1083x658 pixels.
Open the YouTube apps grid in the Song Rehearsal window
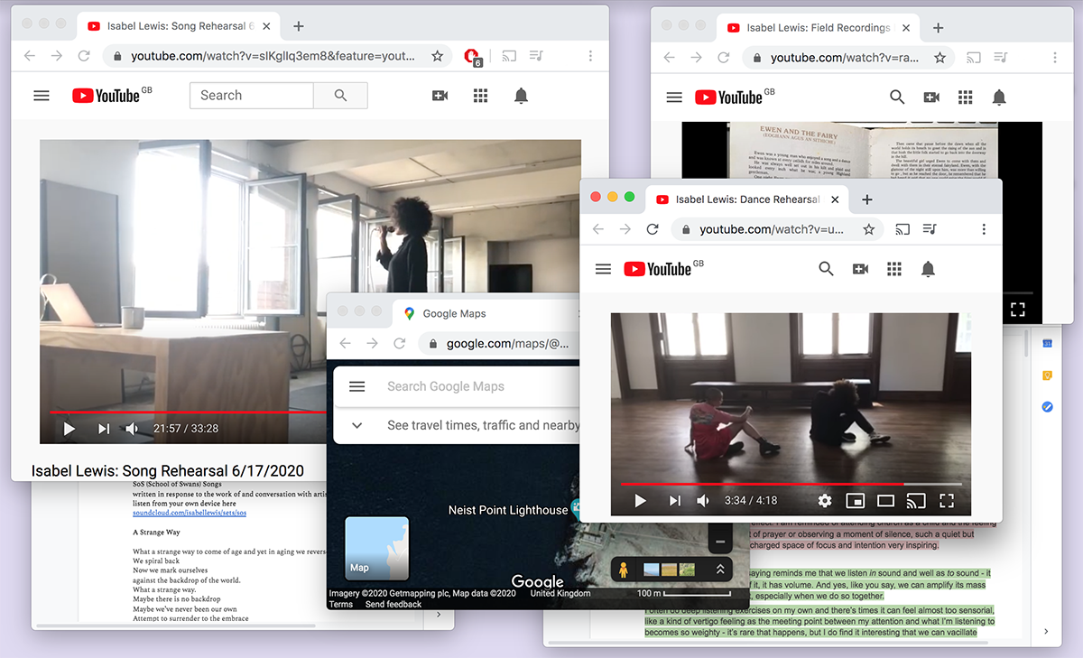481,96
